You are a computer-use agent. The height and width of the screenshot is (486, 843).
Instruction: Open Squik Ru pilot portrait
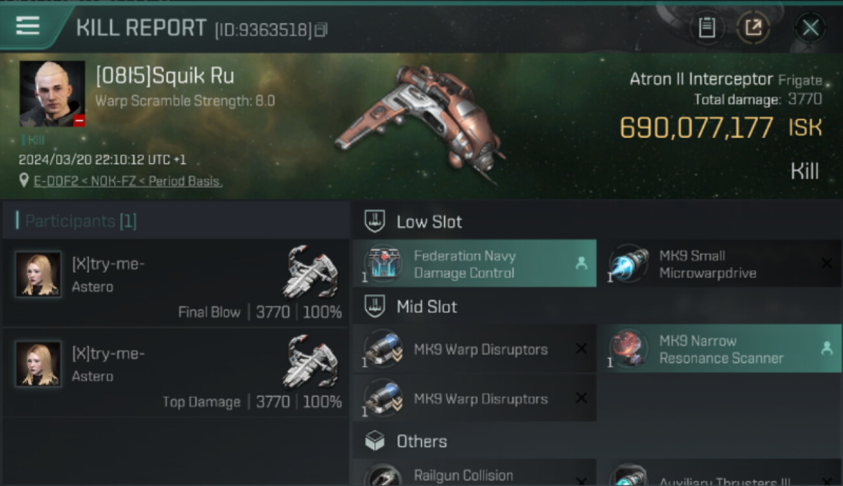coord(52,94)
